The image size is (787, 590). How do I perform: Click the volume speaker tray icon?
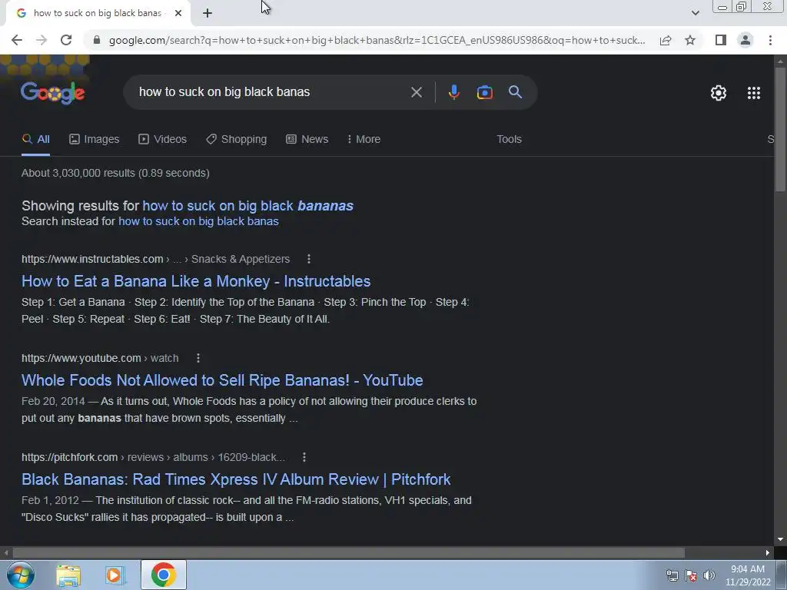709,575
